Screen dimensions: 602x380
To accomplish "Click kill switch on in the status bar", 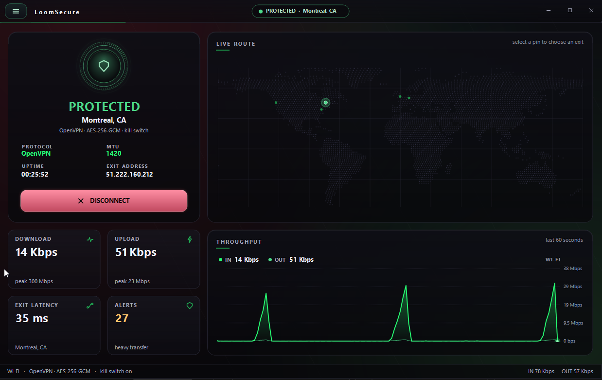I will pos(116,371).
